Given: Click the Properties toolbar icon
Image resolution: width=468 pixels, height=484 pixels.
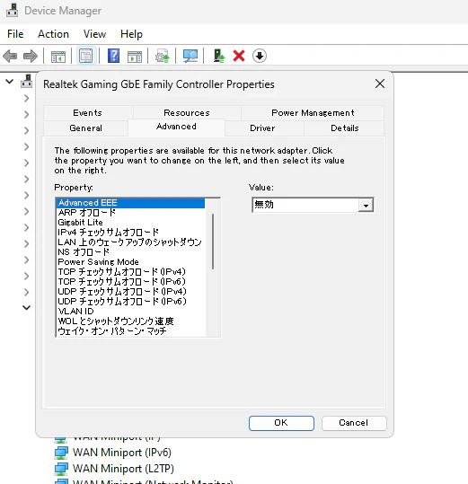Looking at the screenshot, I should pos(86,57).
